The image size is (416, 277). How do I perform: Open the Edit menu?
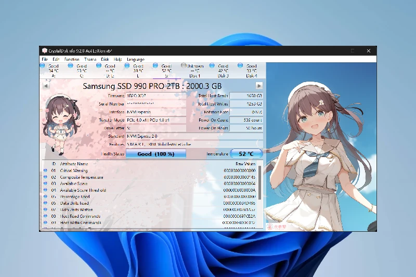pos(56,59)
